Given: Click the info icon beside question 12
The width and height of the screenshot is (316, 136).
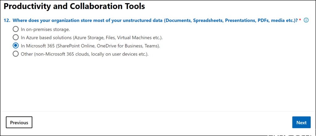Looking at the screenshot, I should 306,20.
